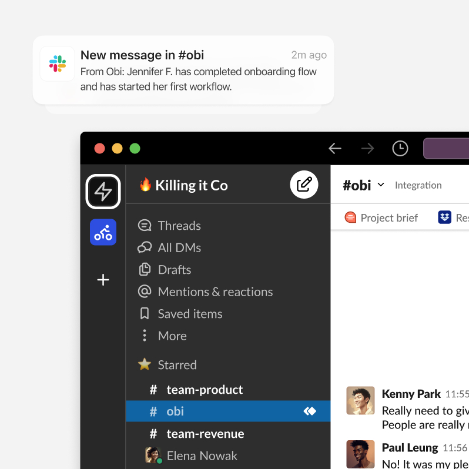Image resolution: width=469 pixels, height=469 pixels.
Task: Click the 11:56 timestamp on Paul Leung's message
Action: (x=455, y=448)
